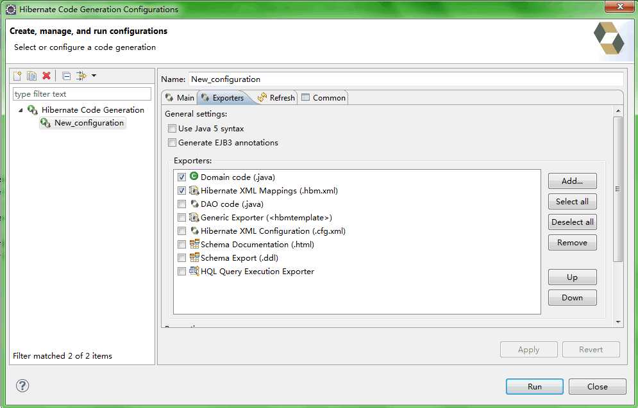
Task: Click the Filter matched 2 of 2 items text
Action: point(62,355)
